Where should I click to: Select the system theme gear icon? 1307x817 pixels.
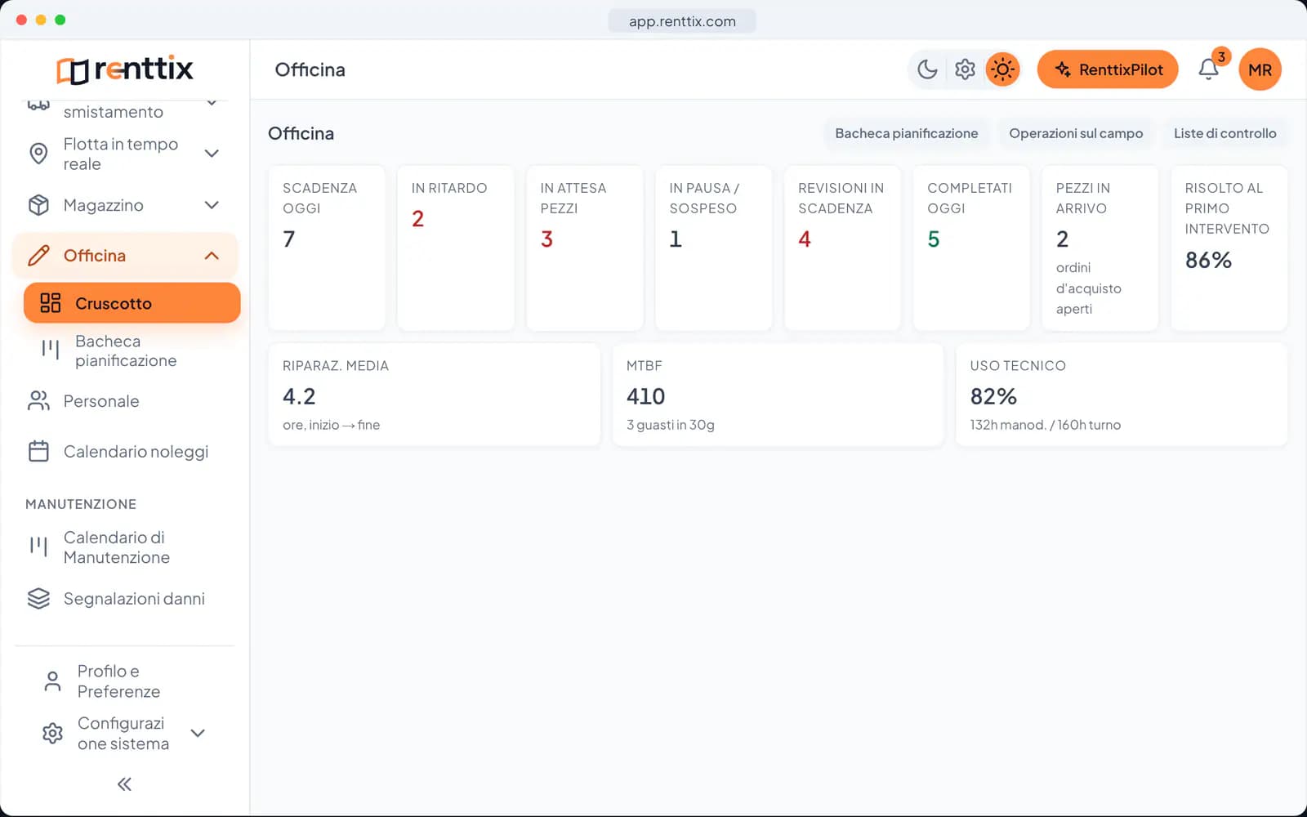coord(965,69)
